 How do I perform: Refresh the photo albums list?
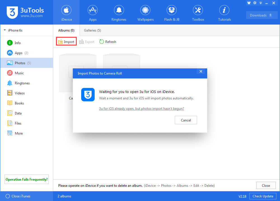click(108, 42)
